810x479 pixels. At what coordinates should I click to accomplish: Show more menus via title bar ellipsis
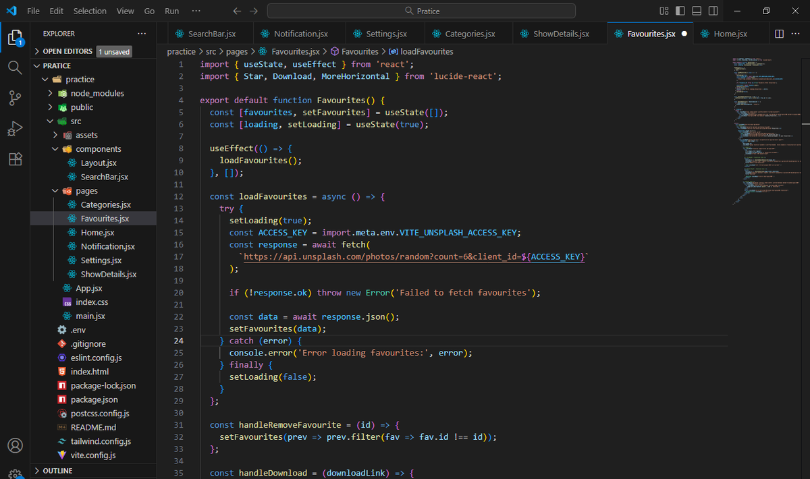pos(196,11)
